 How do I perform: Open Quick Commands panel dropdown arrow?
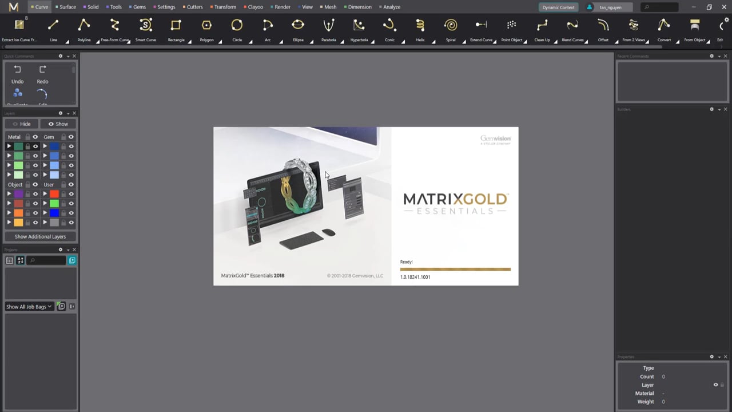(67, 56)
